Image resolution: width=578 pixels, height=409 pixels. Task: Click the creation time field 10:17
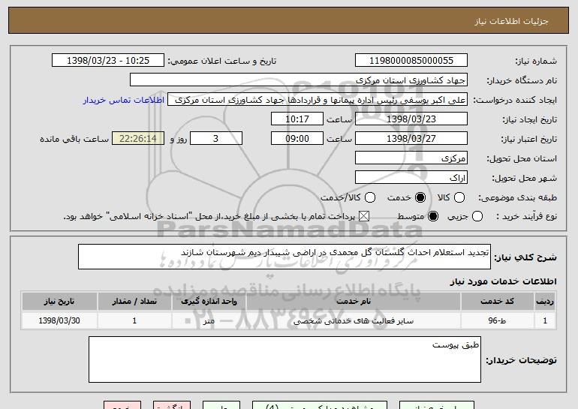tap(297, 119)
